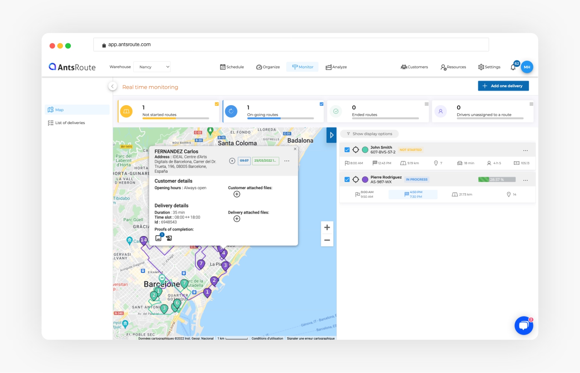Select the Monitor tab
The width and height of the screenshot is (580, 373).
click(x=303, y=67)
